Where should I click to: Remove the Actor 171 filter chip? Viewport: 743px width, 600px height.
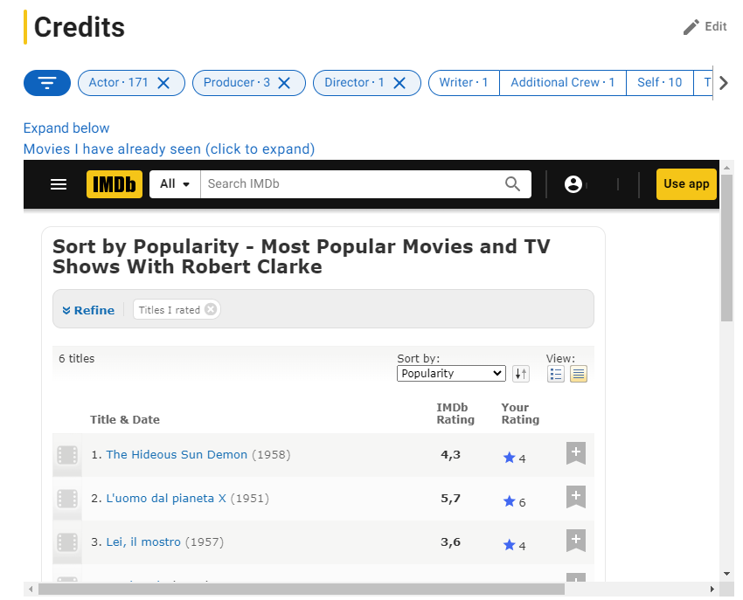(163, 83)
